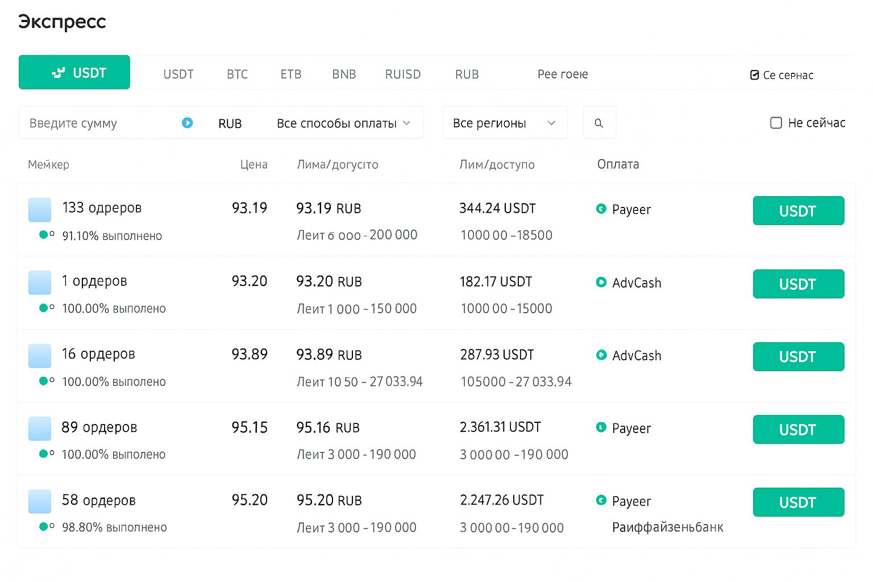Buy USDT from the 16 ордеров maker
Screen dimensions: 873x582
click(x=799, y=356)
